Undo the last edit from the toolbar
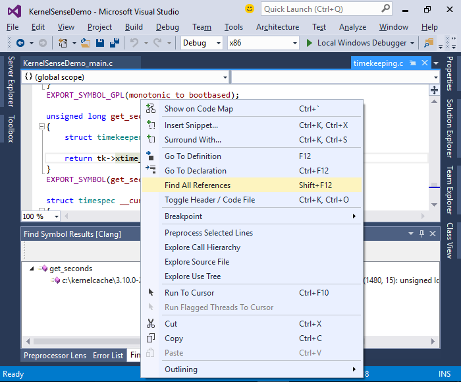This screenshot has height=382, width=461. point(134,43)
